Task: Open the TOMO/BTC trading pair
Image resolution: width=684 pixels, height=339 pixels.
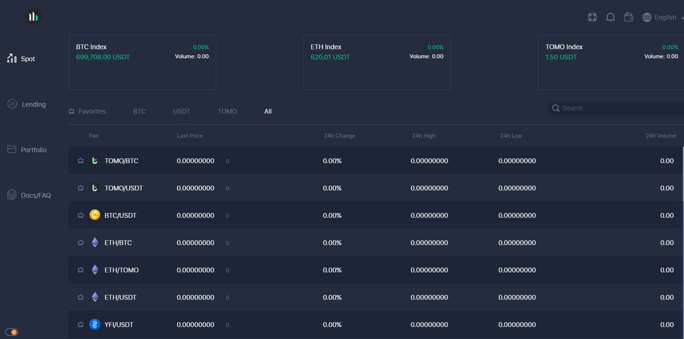Action: pyautogui.click(x=121, y=161)
